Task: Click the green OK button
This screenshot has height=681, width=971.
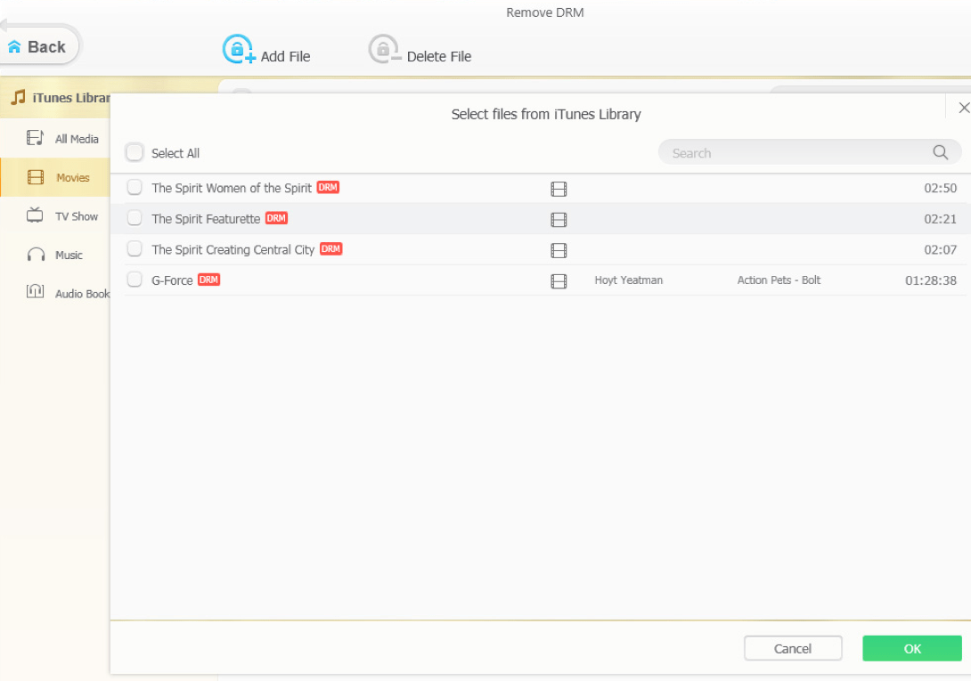Action: point(911,648)
